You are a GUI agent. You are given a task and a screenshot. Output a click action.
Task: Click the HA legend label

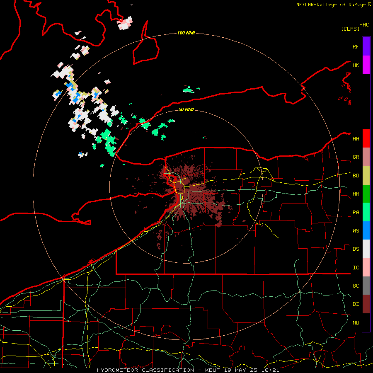click(356, 139)
